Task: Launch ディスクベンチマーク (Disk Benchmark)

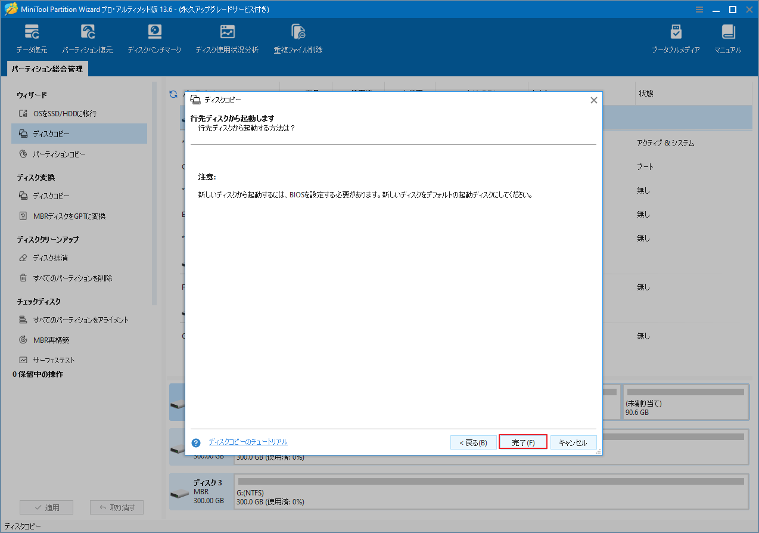Action: pyautogui.click(x=154, y=38)
